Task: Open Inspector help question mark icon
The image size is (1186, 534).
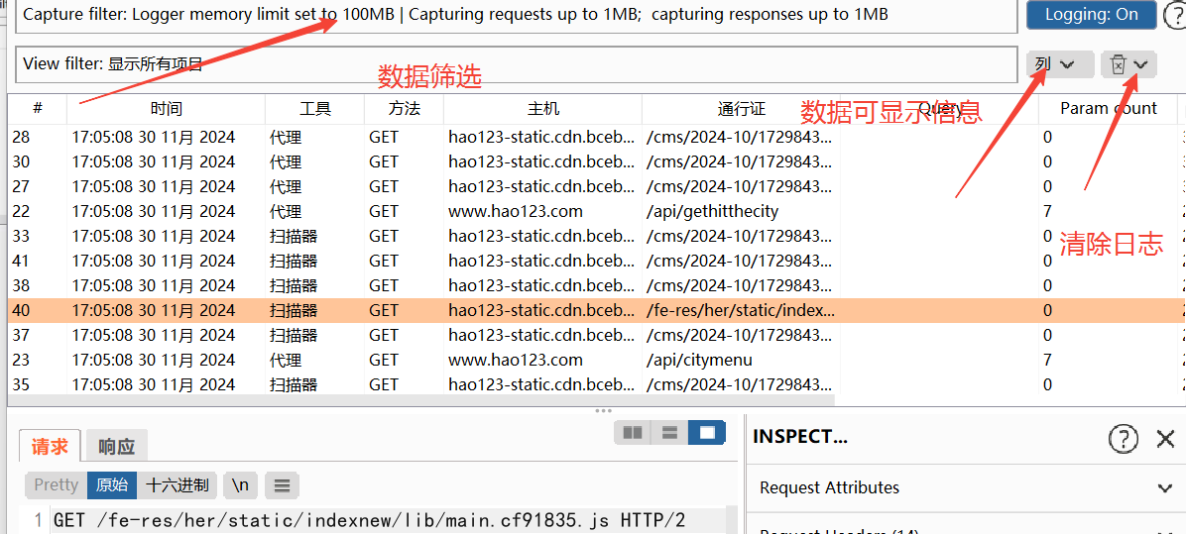Action: (1124, 438)
